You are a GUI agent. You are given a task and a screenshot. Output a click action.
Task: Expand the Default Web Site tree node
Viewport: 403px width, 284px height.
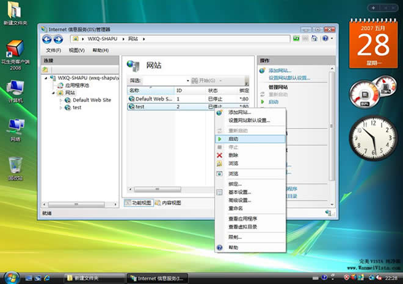[x=61, y=100]
